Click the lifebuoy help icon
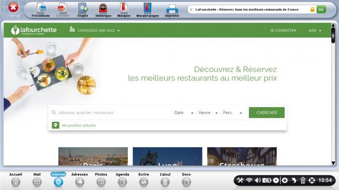The height and width of the screenshot is (190, 339). (x=312, y=180)
